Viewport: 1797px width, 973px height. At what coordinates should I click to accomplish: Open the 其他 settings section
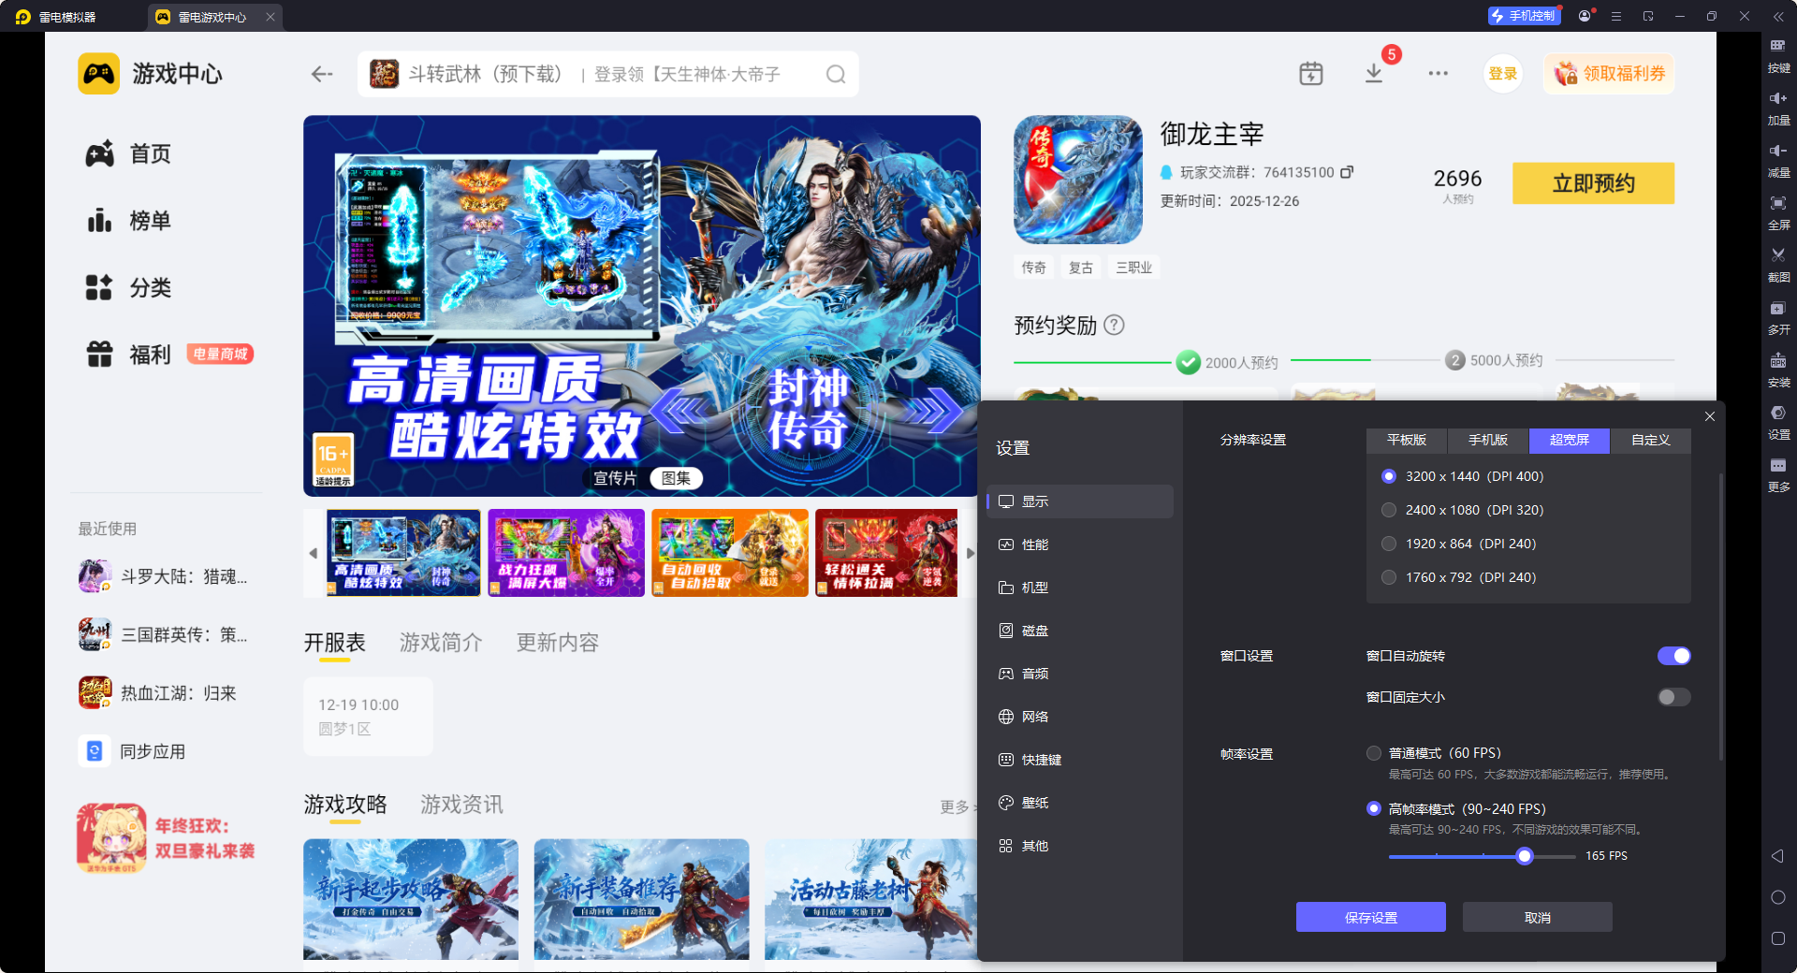[x=1080, y=846]
